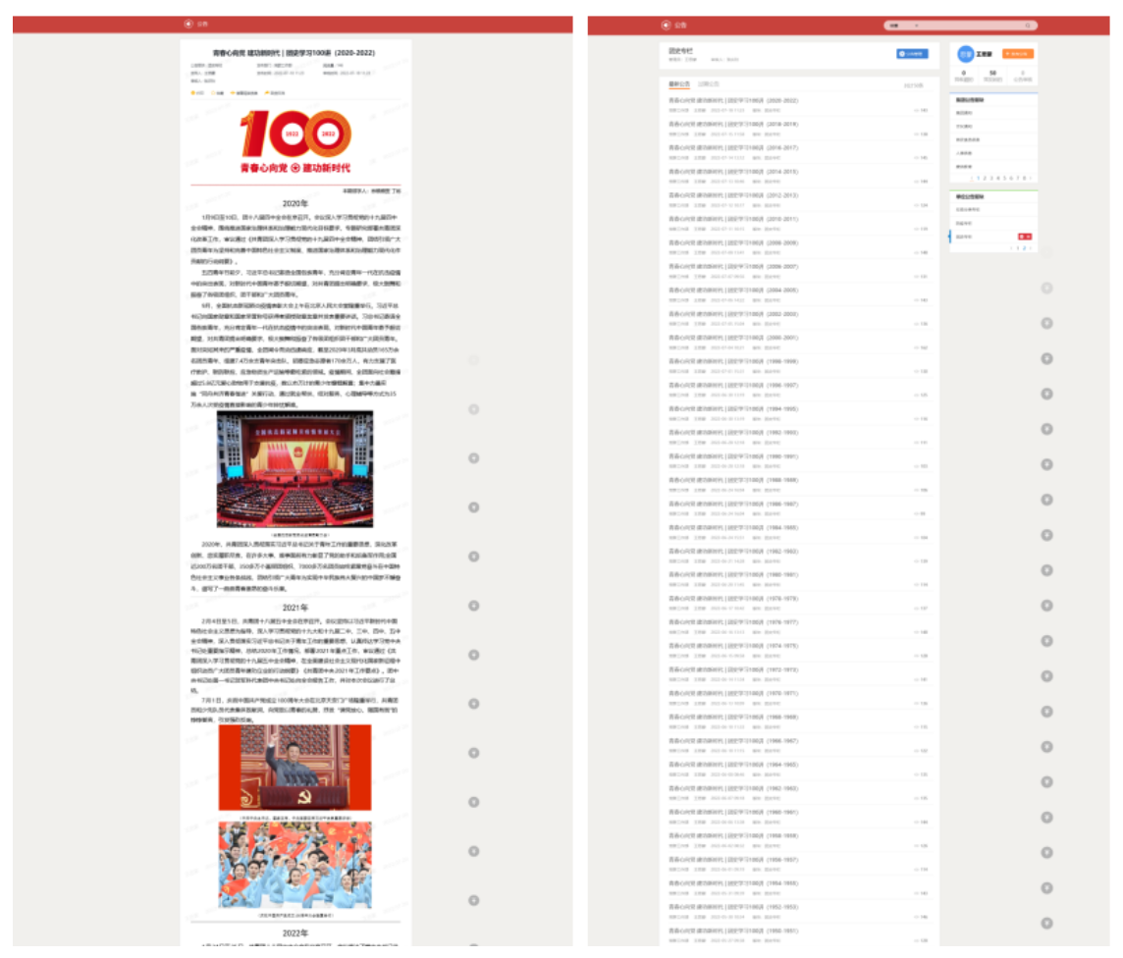Screen dimensions: 1123x958
Task: Go to page 8 in the first sidebar panel
Action: click(1024, 179)
